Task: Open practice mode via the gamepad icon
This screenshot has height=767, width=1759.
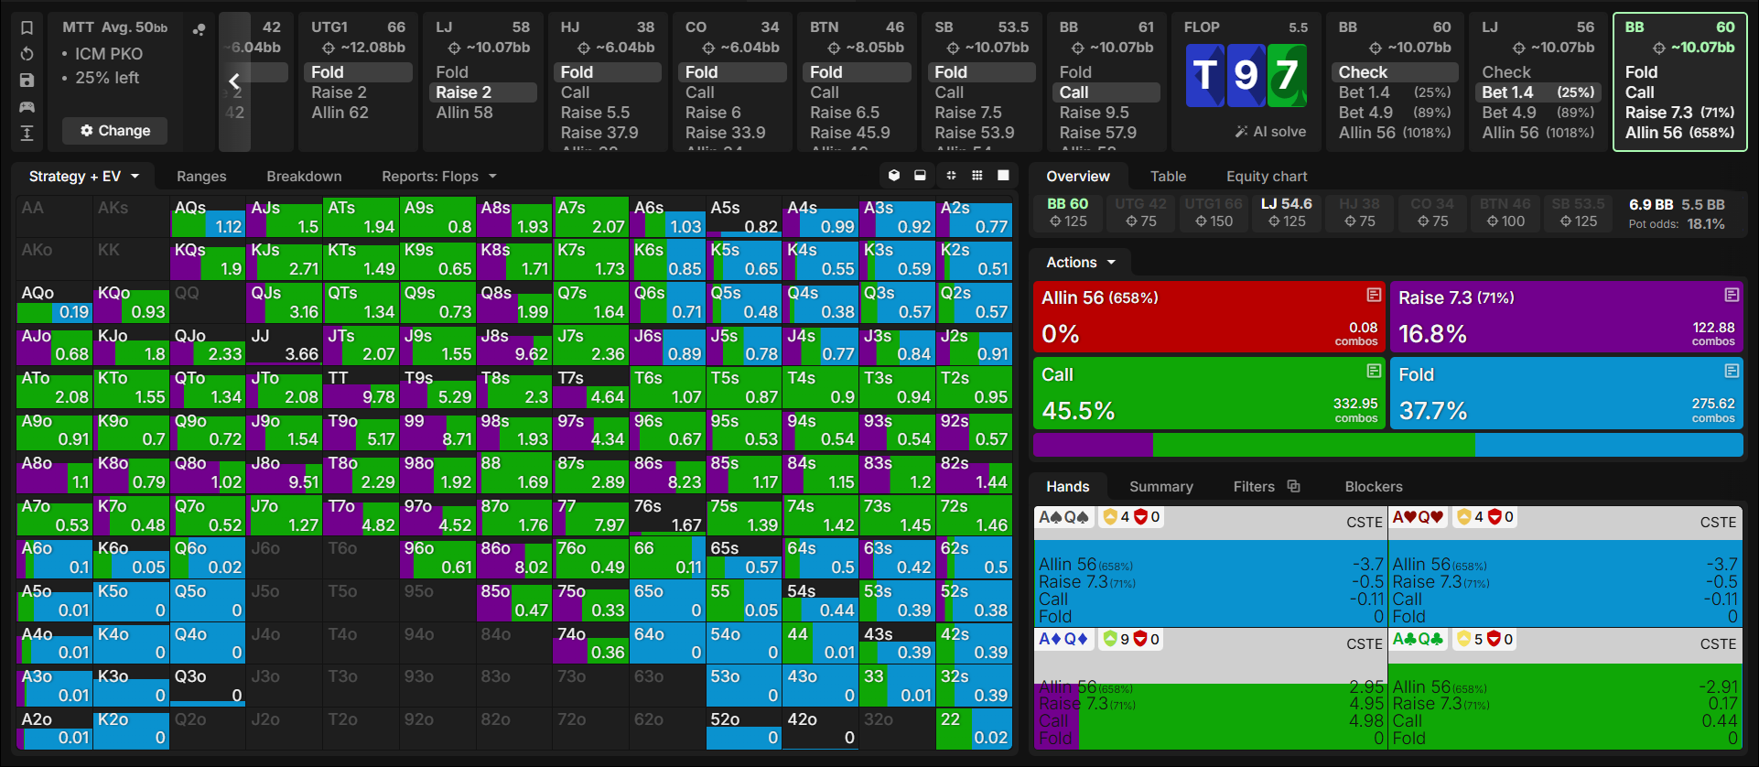Action: click(x=27, y=107)
